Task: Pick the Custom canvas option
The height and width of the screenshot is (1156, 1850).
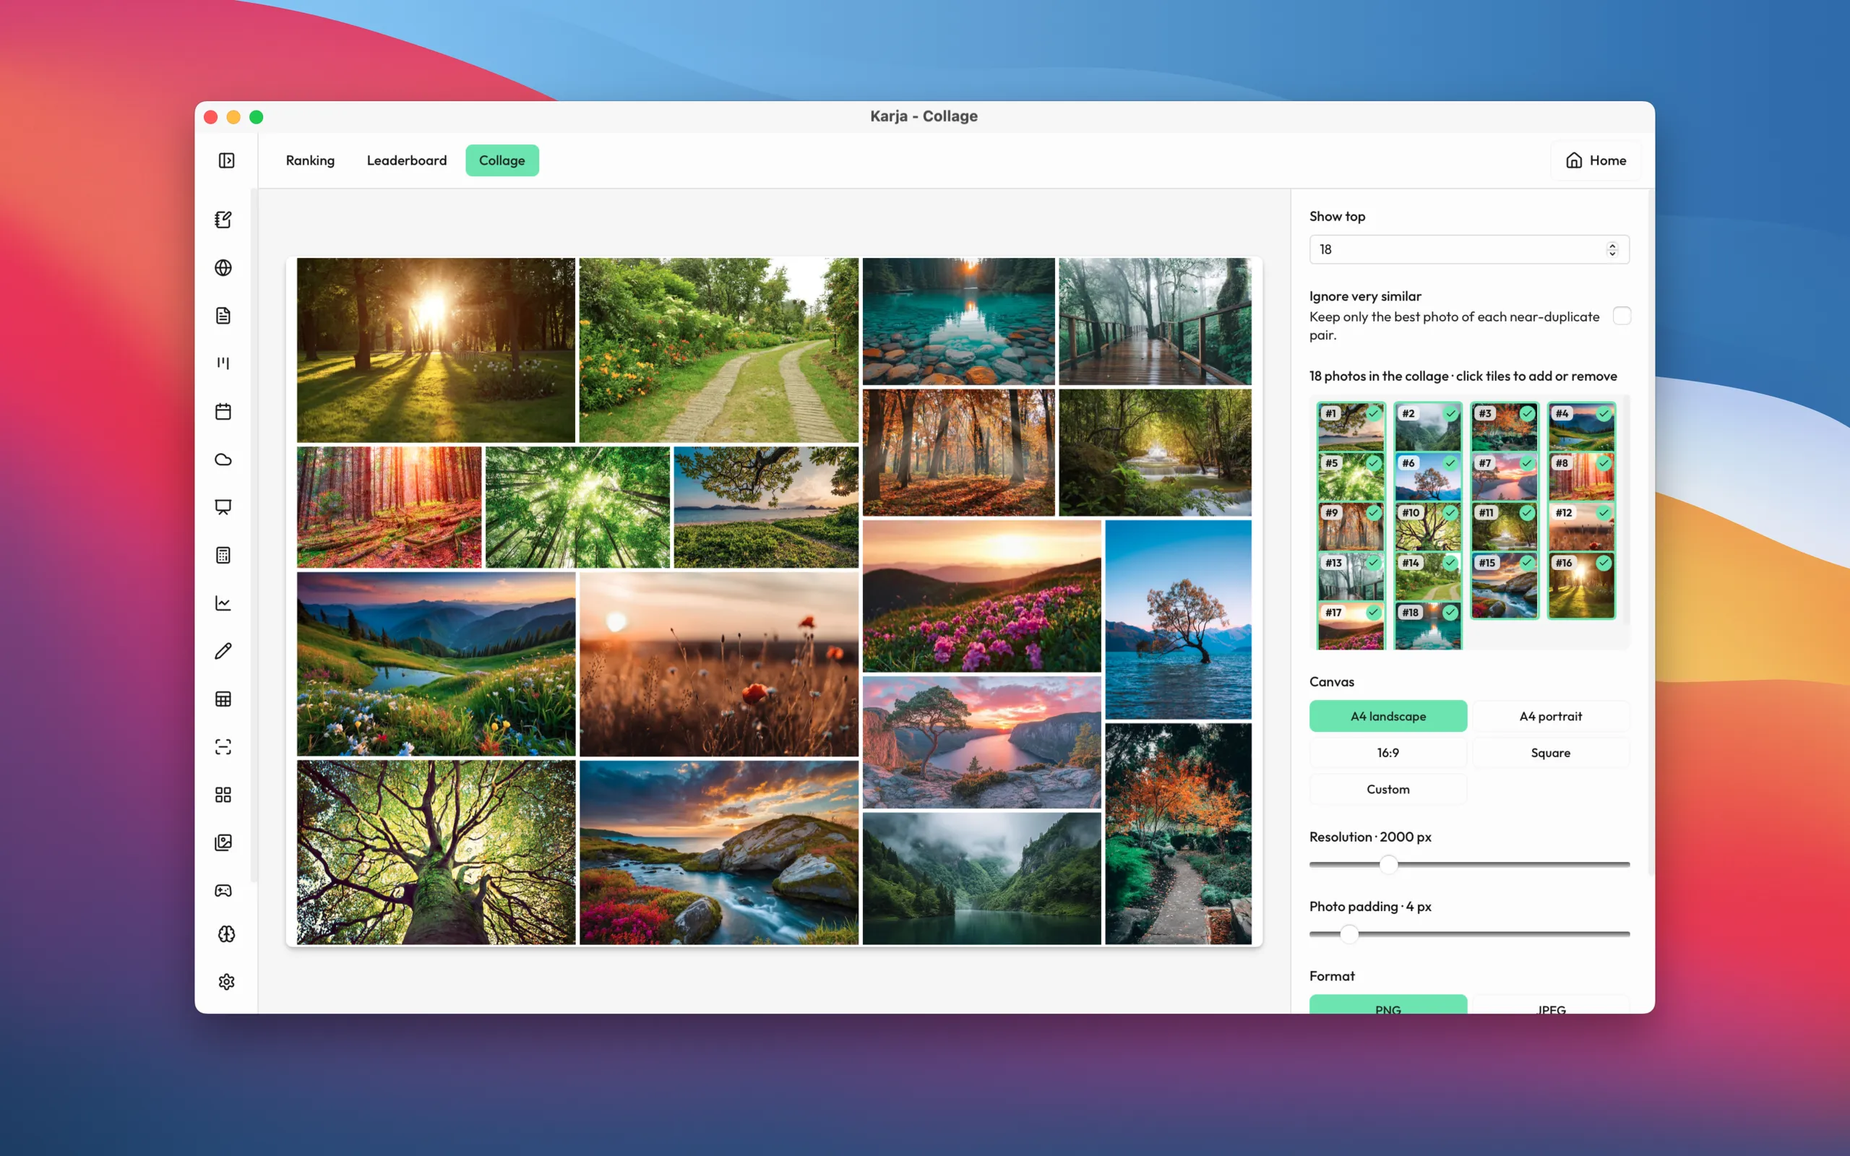Action: [x=1387, y=789]
